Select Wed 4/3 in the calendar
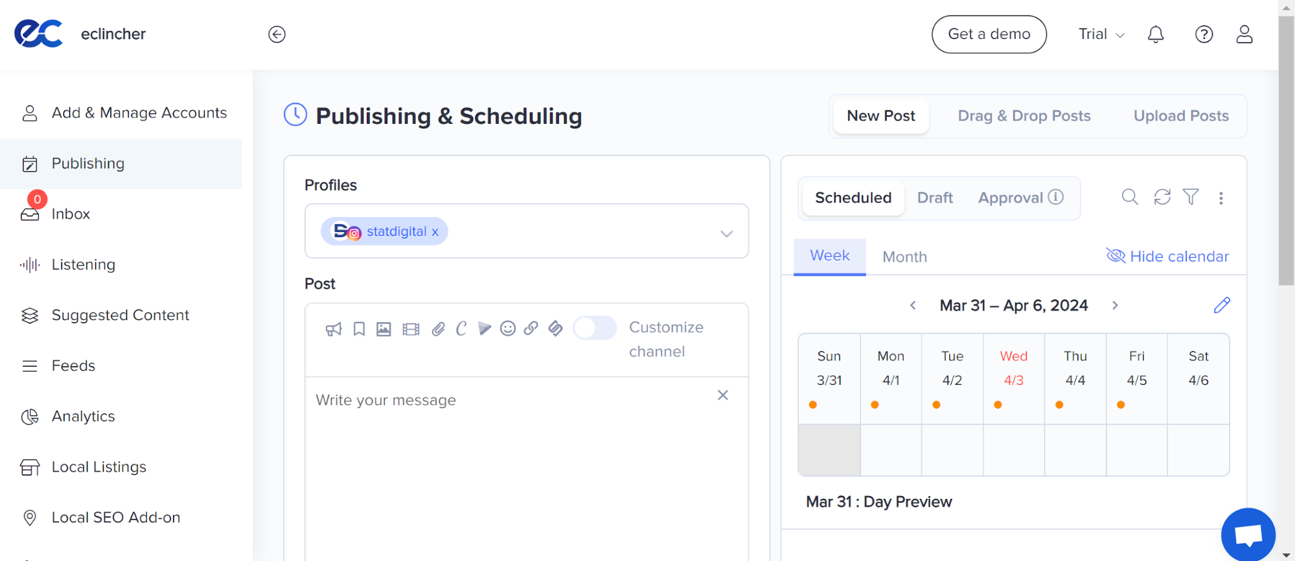Viewport: 1295px width, 561px height. click(1014, 379)
